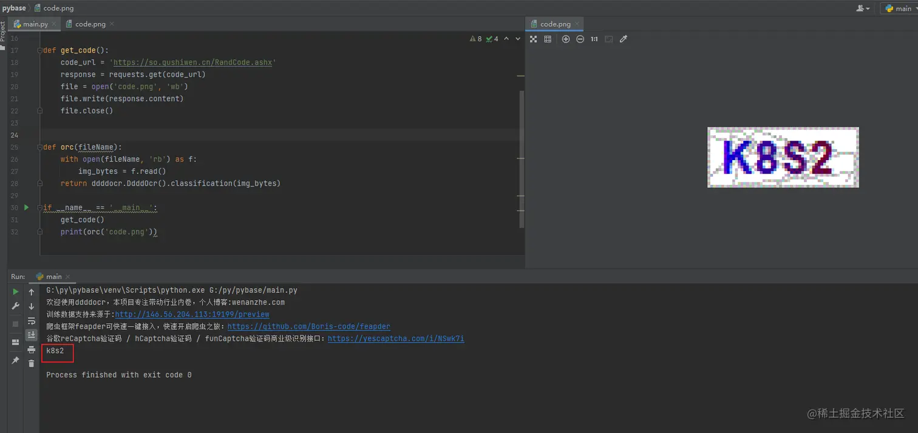
Task: Open the main run configuration dropdown
Action: coord(899,8)
